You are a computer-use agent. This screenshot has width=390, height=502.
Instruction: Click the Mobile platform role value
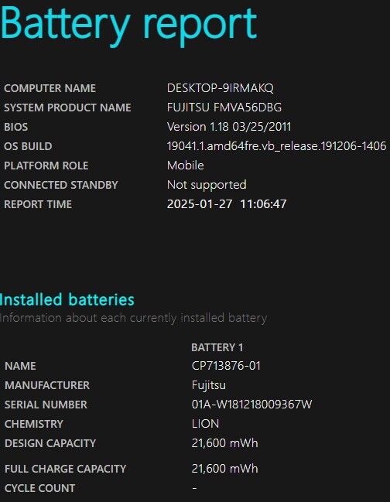click(186, 166)
